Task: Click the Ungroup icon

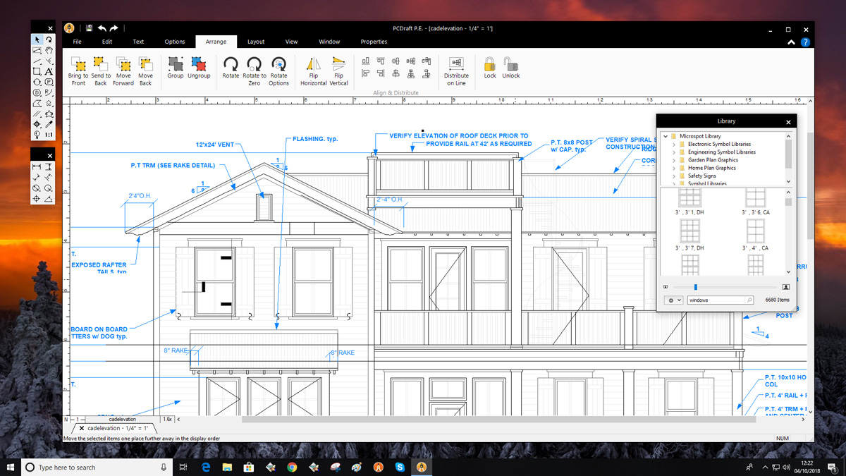Action: click(x=199, y=65)
